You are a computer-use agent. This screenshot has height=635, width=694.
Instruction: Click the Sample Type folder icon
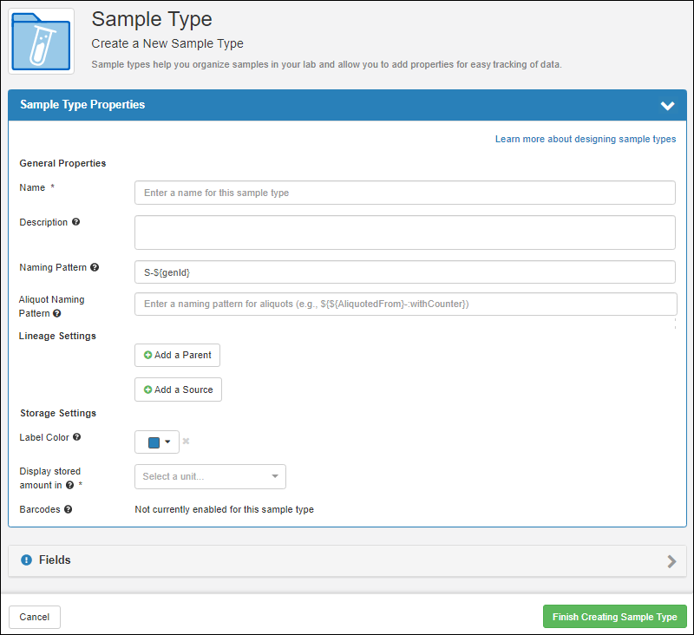(x=41, y=41)
